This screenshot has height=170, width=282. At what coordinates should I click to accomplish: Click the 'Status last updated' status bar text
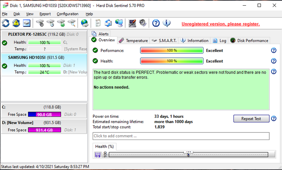pos(45,166)
